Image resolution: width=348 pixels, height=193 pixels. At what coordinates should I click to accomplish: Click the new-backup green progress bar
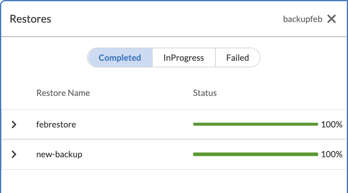coord(255,154)
